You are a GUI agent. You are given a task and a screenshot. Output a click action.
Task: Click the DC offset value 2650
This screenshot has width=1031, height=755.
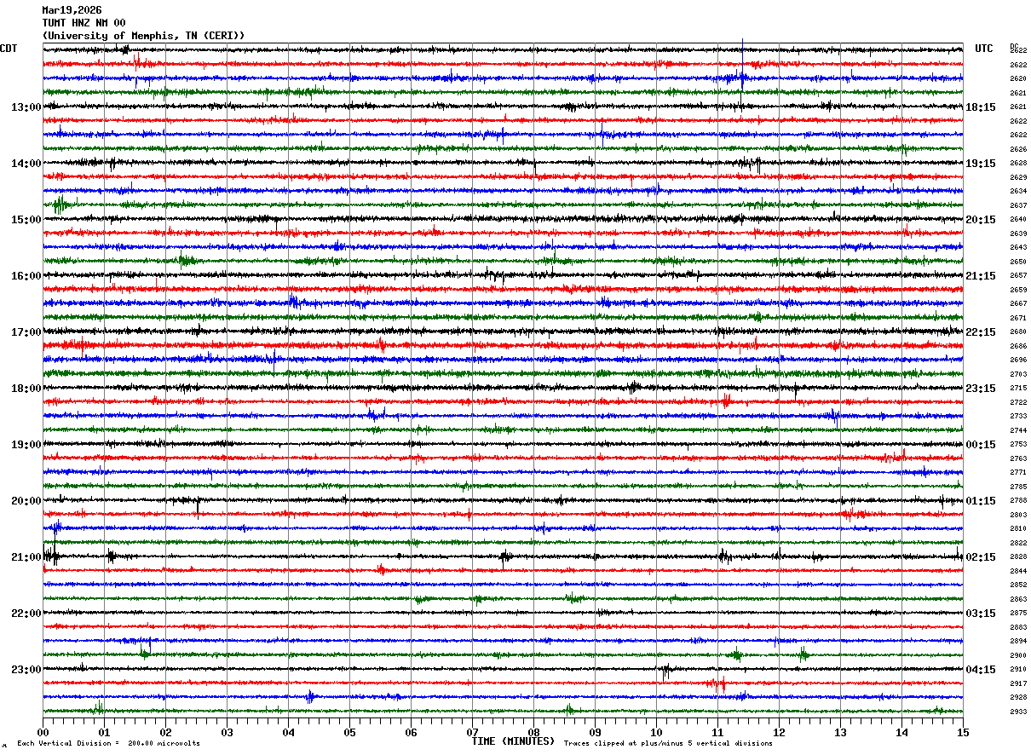pyautogui.click(x=1018, y=262)
